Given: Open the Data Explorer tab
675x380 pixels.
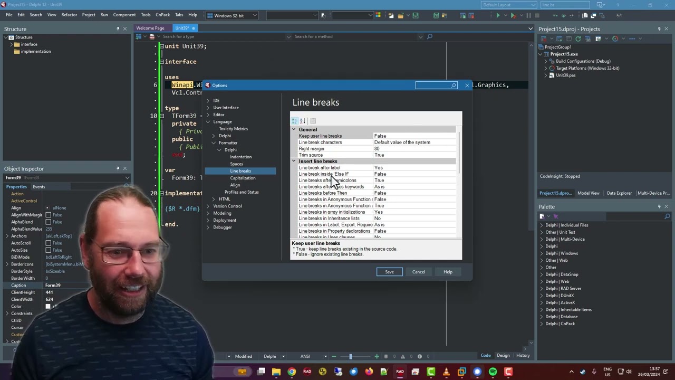Looking at the screenshot, I should (619, 193).
